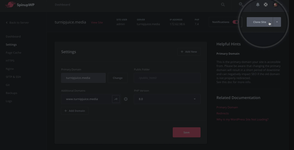
Task: Click the View Site link
Action: (x=97, y=22)
